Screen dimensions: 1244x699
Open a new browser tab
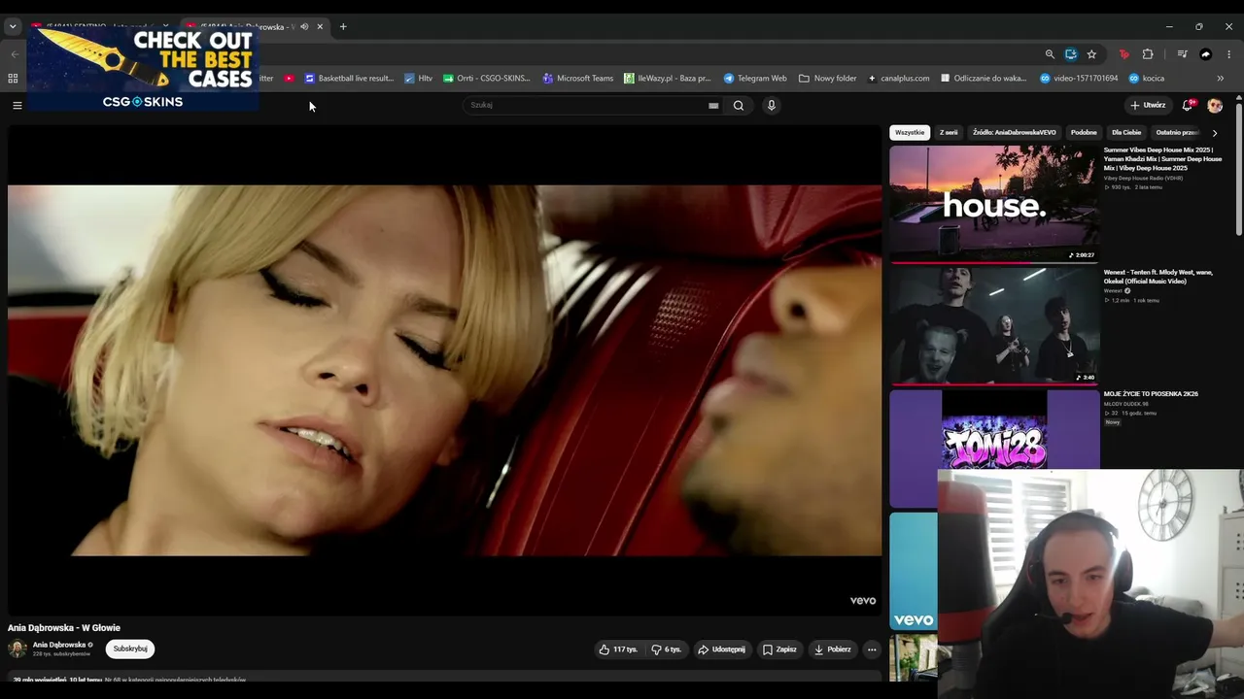coord(343,27)
